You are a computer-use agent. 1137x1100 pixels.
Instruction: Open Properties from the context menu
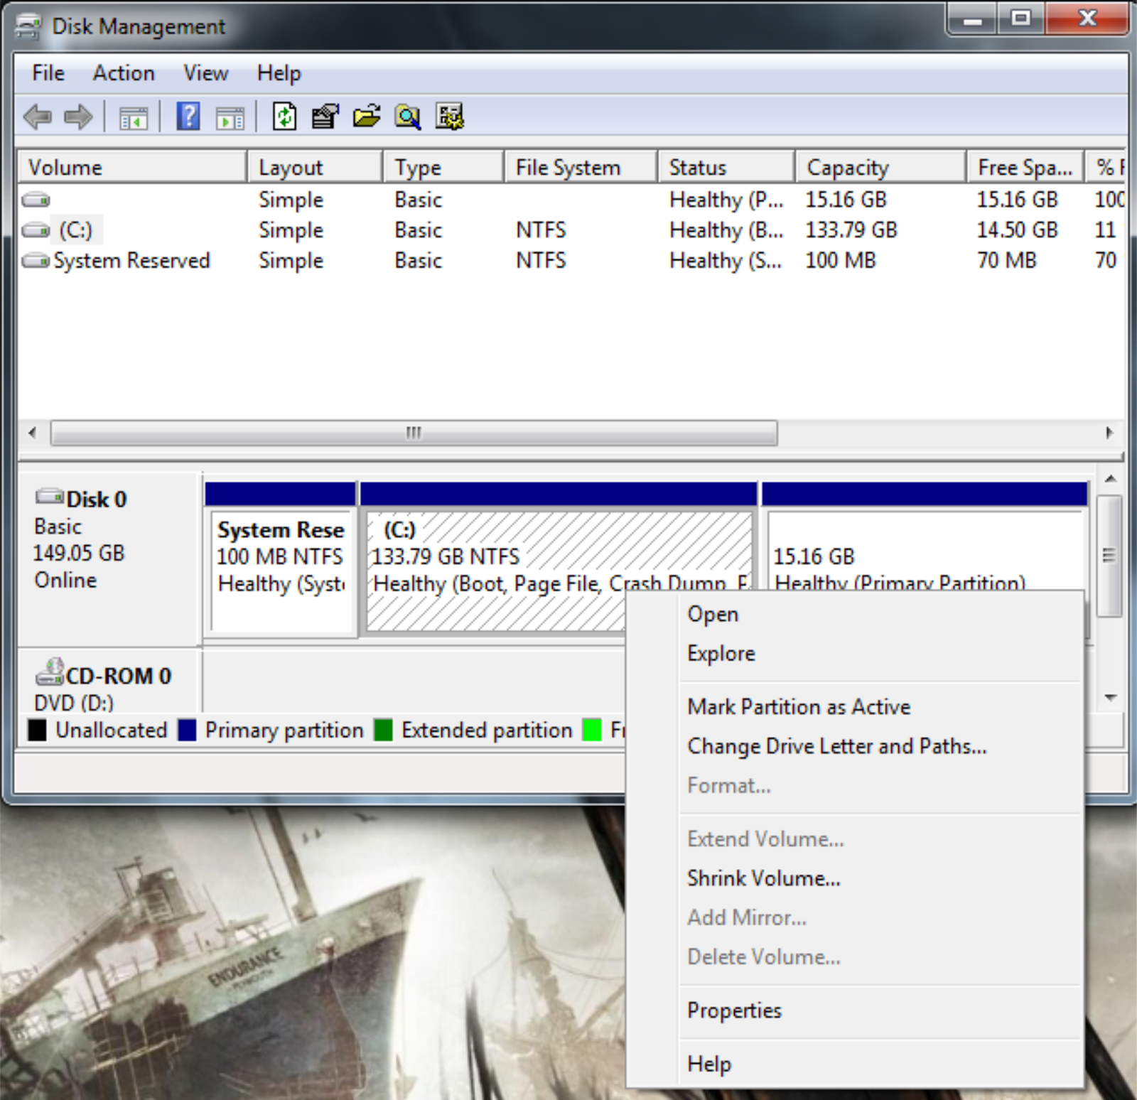733,1010
